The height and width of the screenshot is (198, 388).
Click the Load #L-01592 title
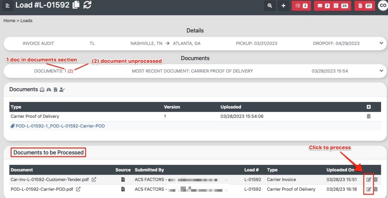click(42, 5)
